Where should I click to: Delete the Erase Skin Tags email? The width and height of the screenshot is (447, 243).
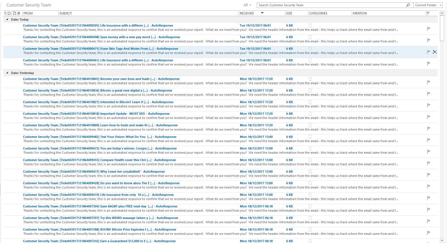click(435, 52)
